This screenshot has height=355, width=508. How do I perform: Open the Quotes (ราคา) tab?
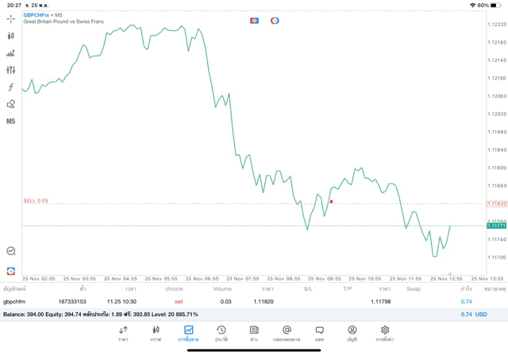click(x=123, y=334)
